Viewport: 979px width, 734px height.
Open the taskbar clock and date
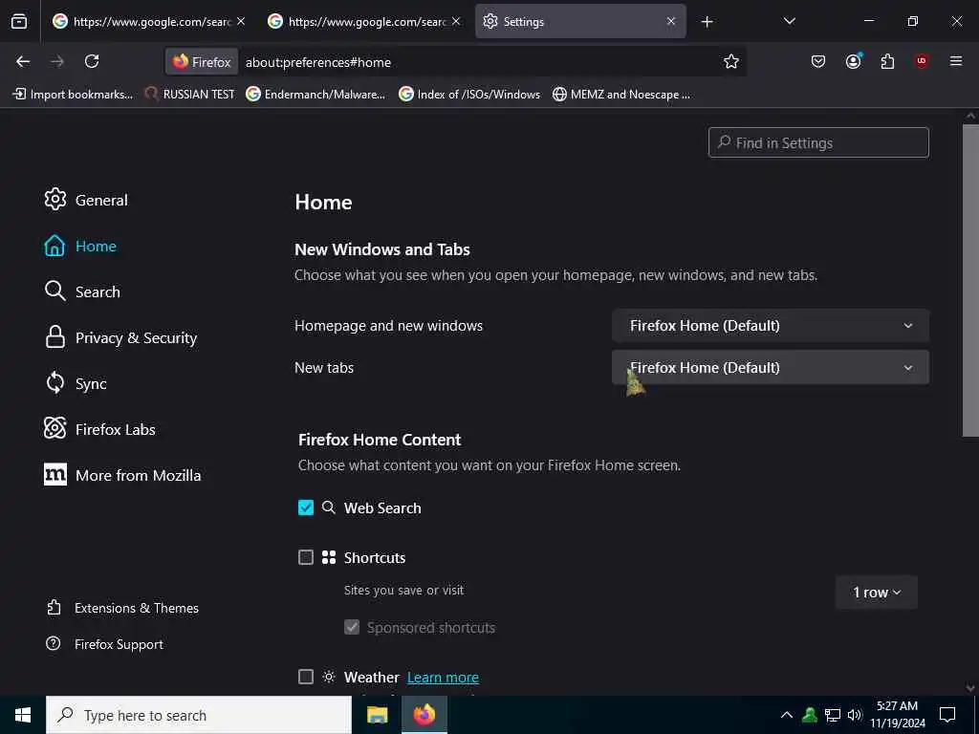897,715
